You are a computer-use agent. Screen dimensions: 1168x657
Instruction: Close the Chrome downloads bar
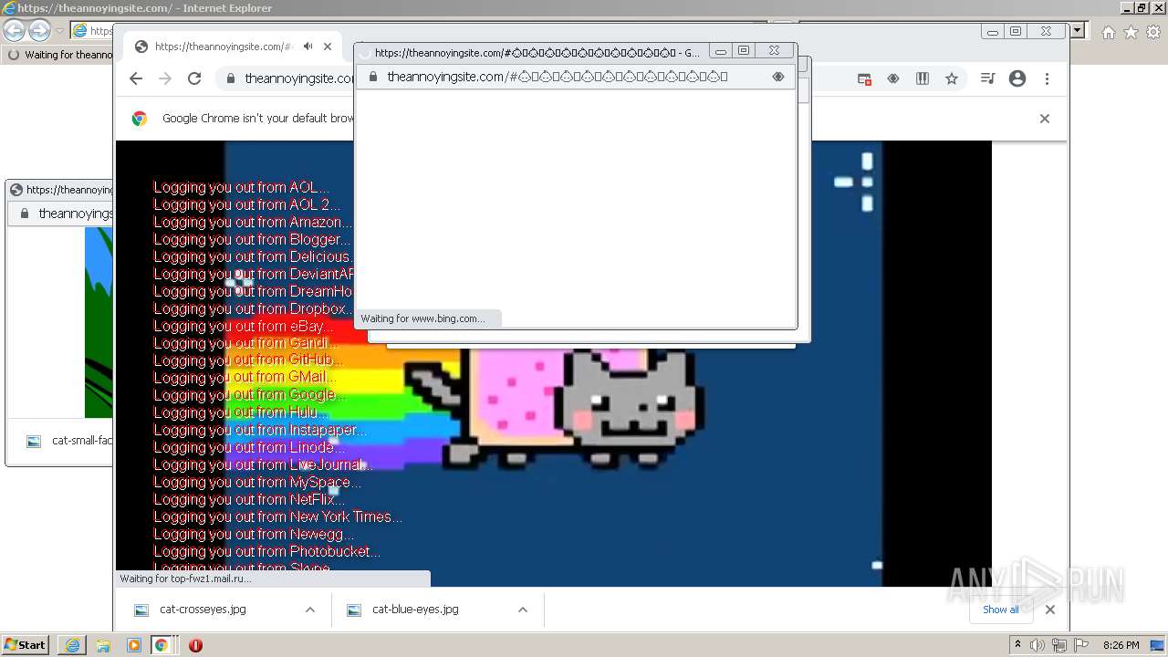[1050, 610]
